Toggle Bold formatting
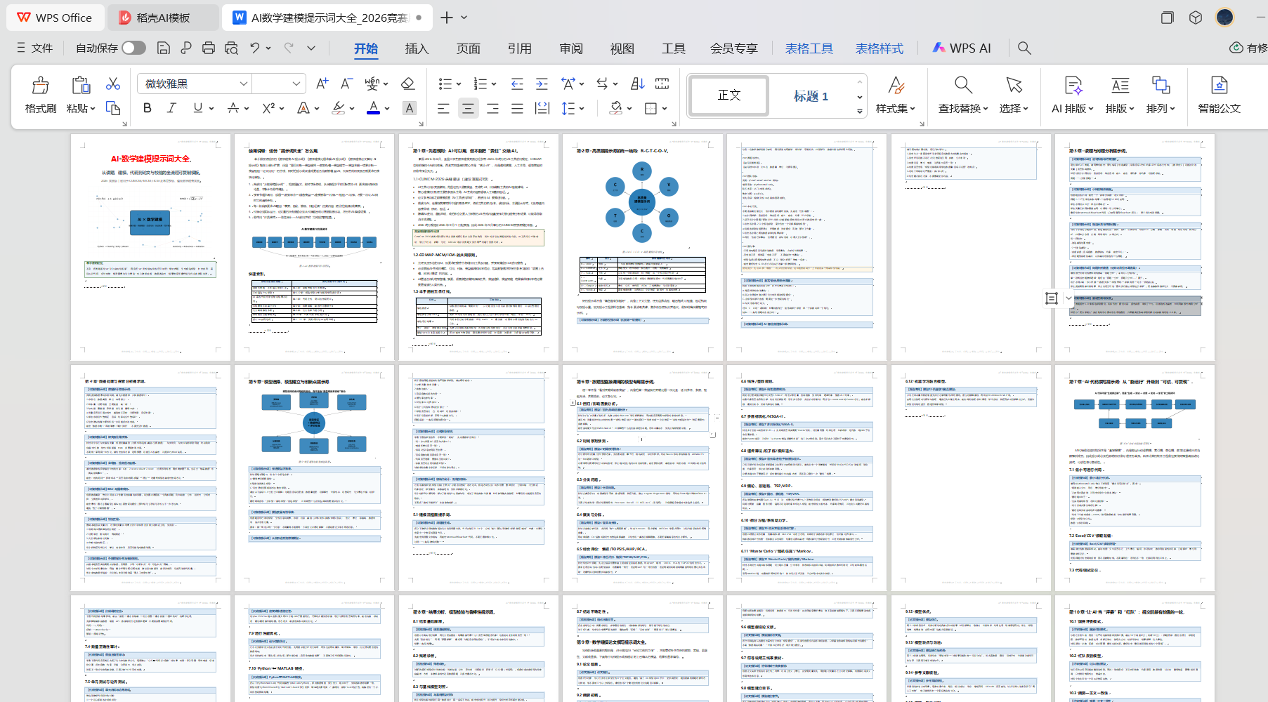 148,108
